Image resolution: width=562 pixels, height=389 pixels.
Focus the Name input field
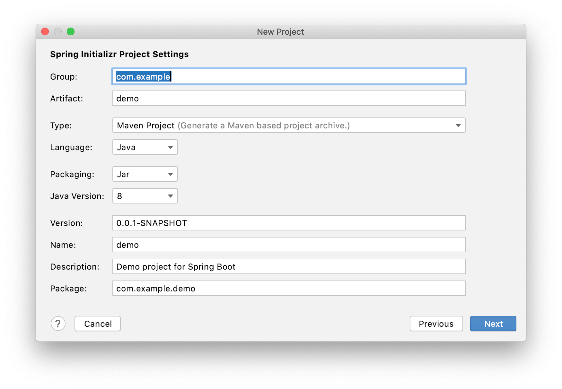(288, 245)
